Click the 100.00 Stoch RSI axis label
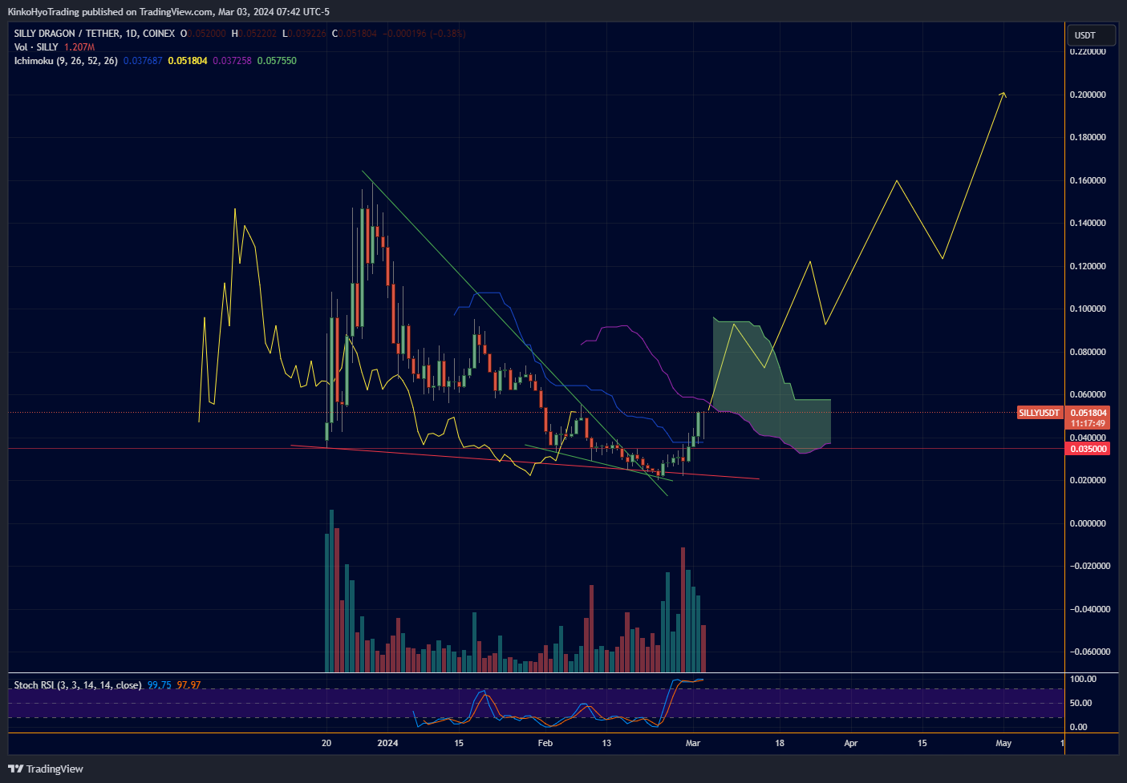This screenshot has width=1127, height=783. [1083, 679]
